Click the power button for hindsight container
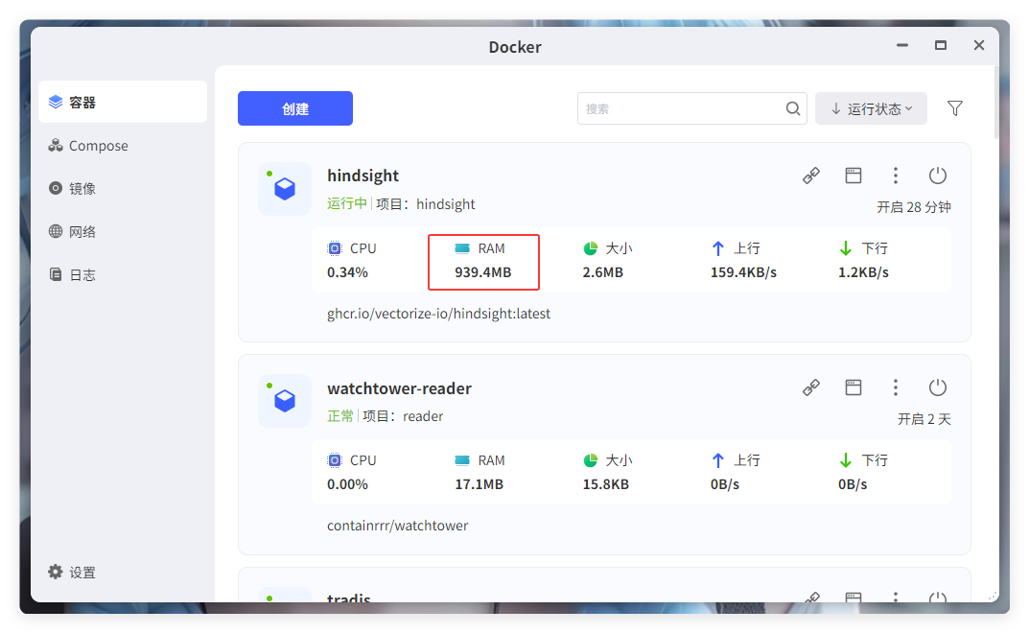 (x=938, y=176)
